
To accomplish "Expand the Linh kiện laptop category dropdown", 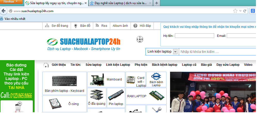I will click(x=175, y=52).
